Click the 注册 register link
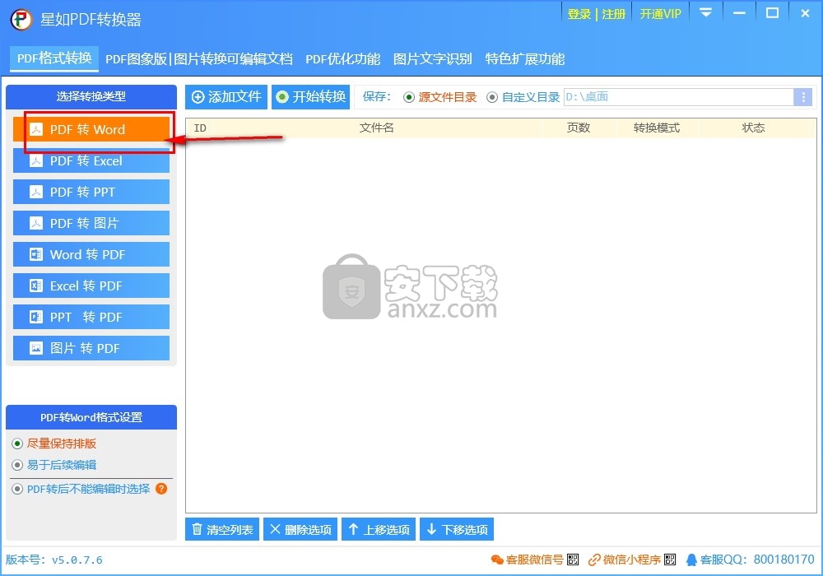The image size is (823, 576). point(614,14)
